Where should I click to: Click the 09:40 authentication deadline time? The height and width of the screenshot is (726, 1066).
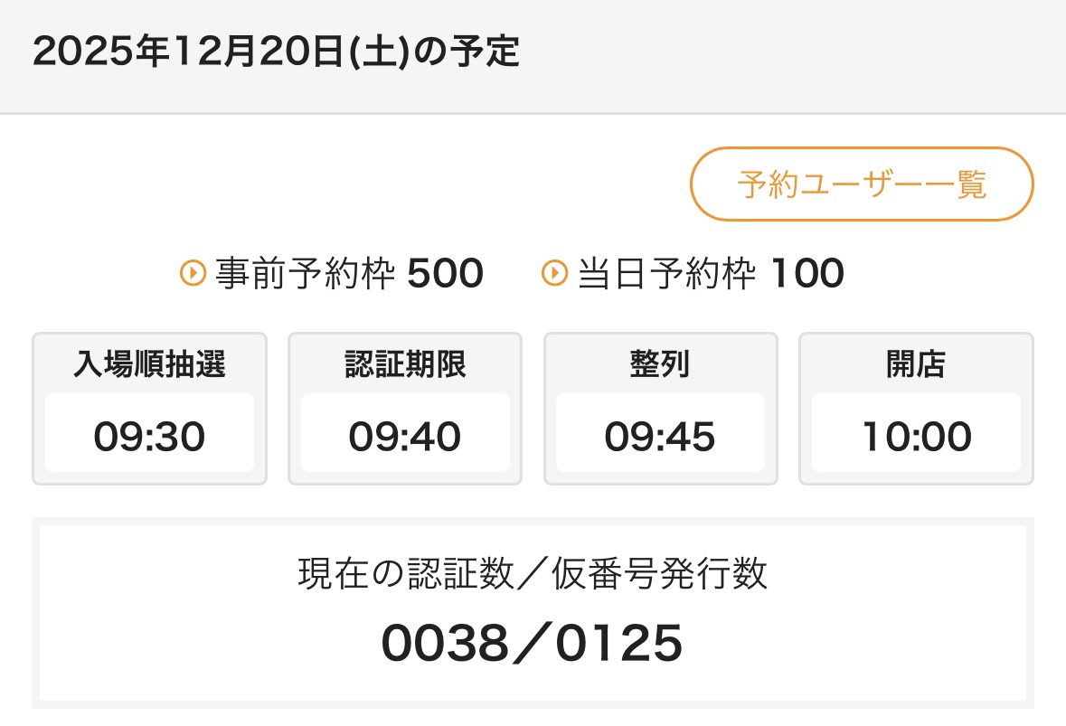tap(405, 438)
